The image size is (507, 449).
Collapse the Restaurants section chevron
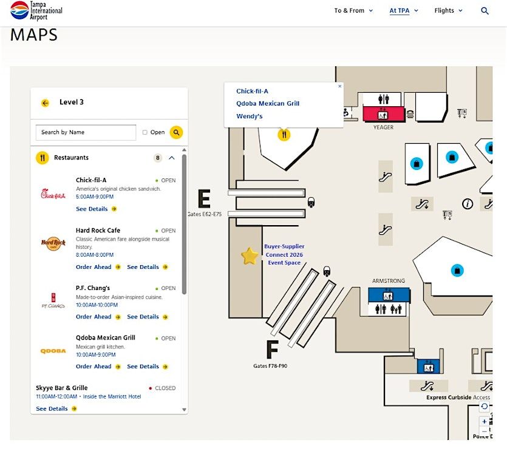tap(172, 158)
